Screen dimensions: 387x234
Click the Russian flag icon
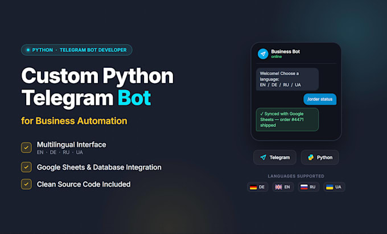(x=304, y=187)
